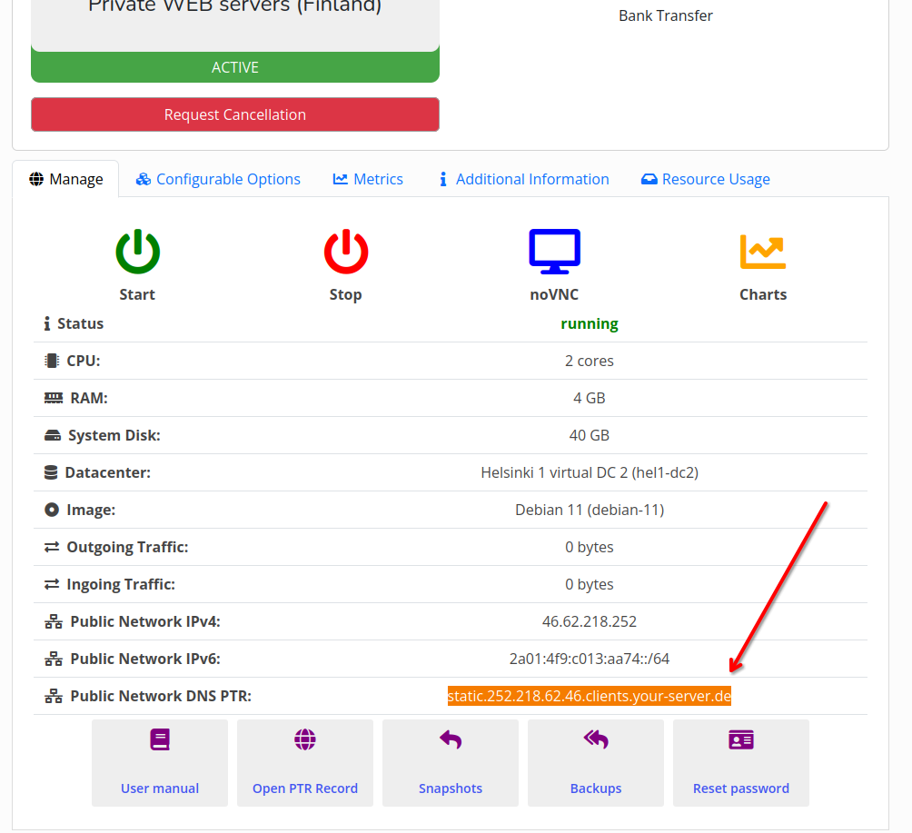Screen dimensions: 912x833
Task: Open the orange Charts icon
Action: 762,252
